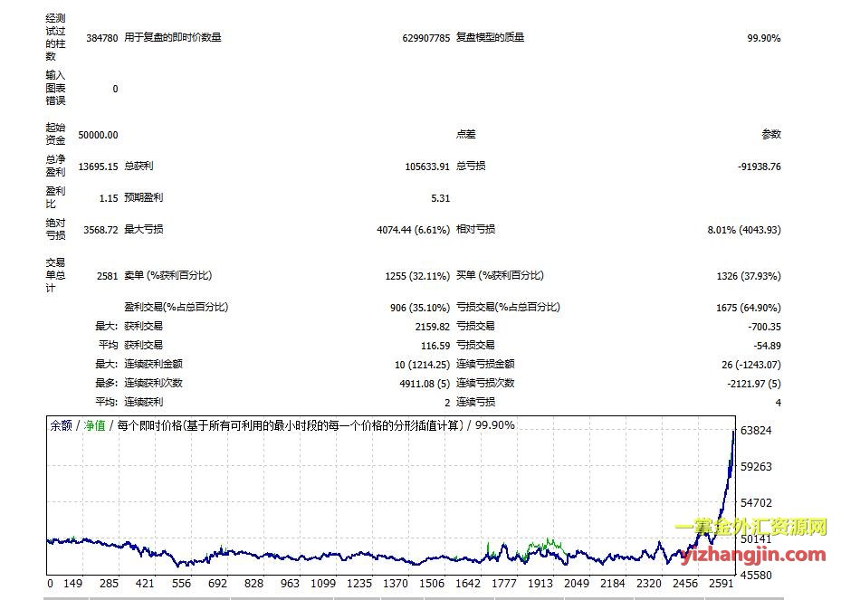Viewport: 841px width, 600px height.
Task: Click the green 净值 equity legend label
Action: click(94, 424)
